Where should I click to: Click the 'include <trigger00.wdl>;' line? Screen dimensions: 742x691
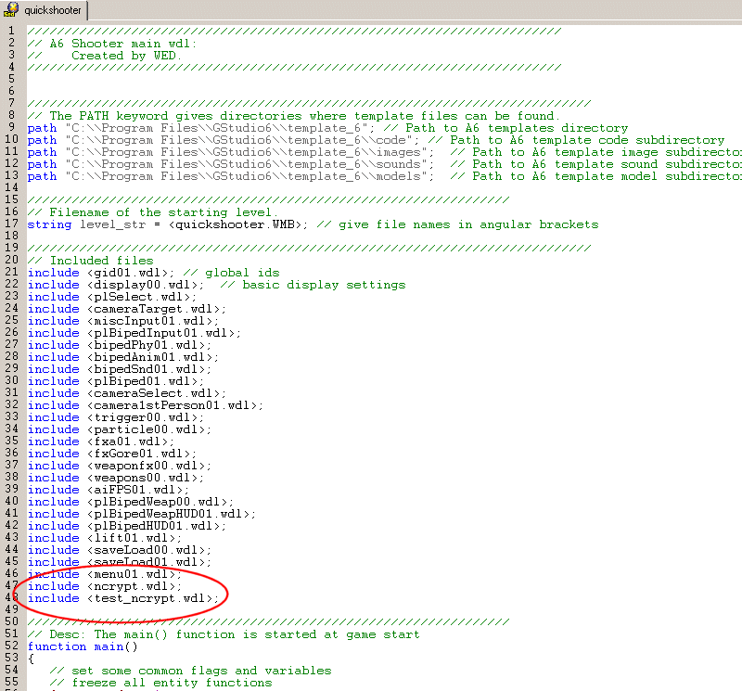coord(115,417)
